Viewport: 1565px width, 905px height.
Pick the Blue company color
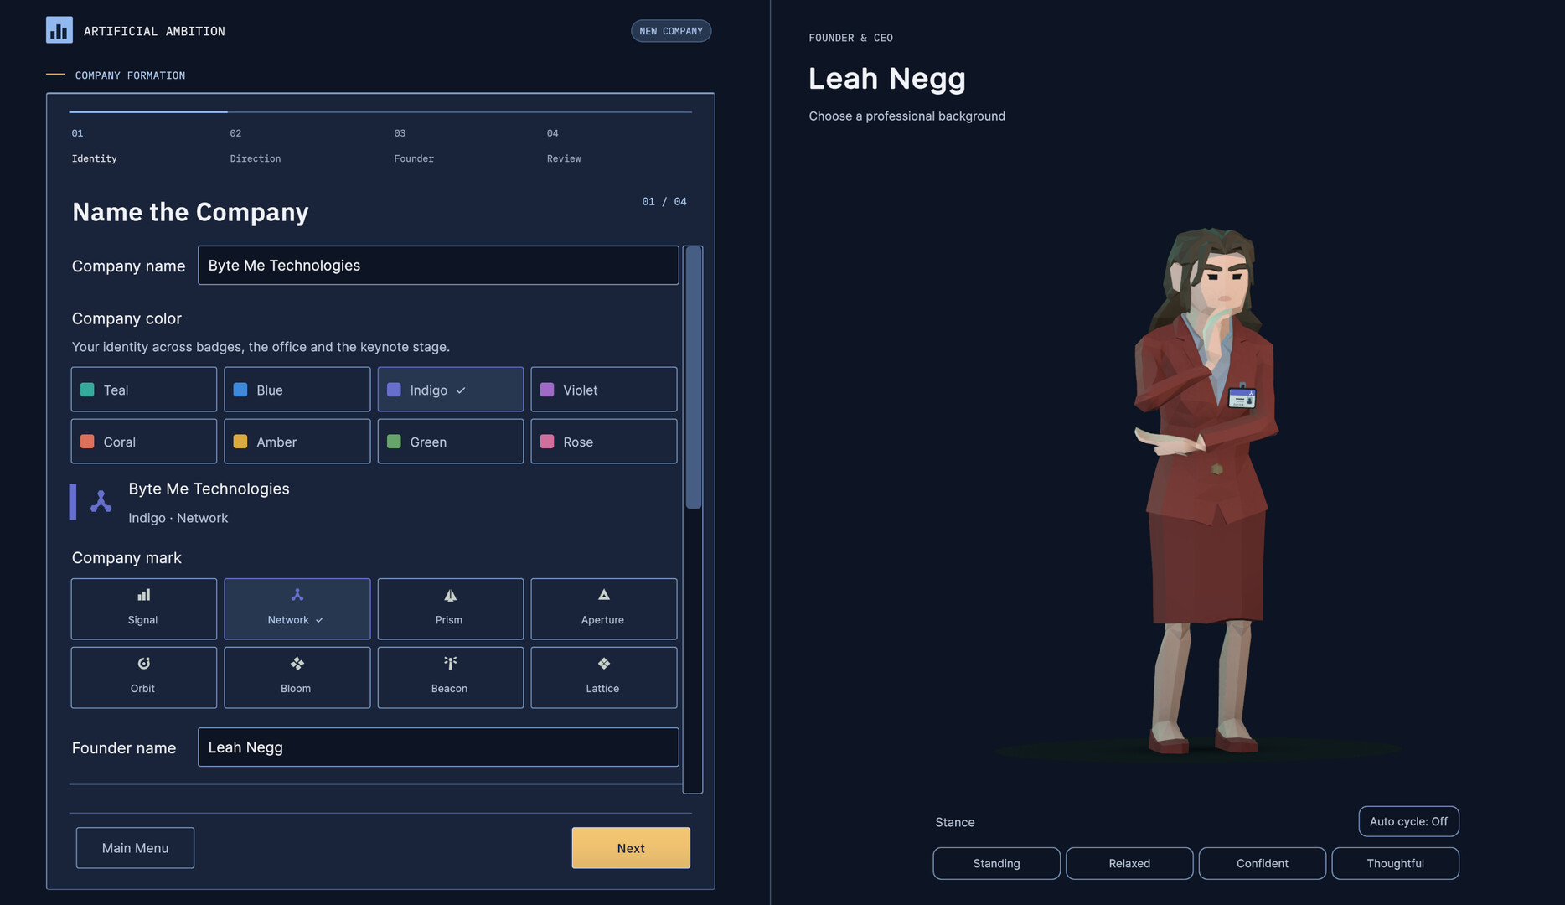tap(297, 390)
